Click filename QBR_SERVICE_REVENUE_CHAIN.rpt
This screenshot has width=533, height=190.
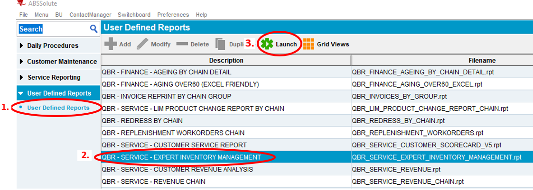[x=408, y=181]
